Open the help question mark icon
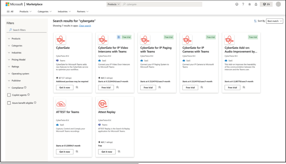This screenshot has height=164, width=286. pyautogui.click(x=243, y=4)
